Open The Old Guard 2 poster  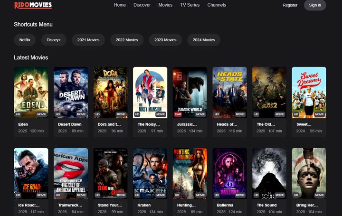pyautogui.click(x=269, y=93)
